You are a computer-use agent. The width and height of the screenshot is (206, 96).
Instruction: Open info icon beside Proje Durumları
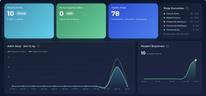point(187,8)
